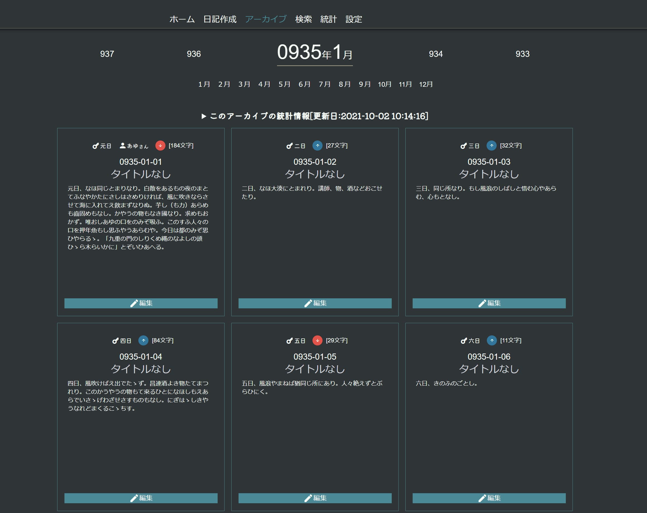Click red down-arrow icon on 元日 entry
The image size is (647, 513).
click(160, 146)
